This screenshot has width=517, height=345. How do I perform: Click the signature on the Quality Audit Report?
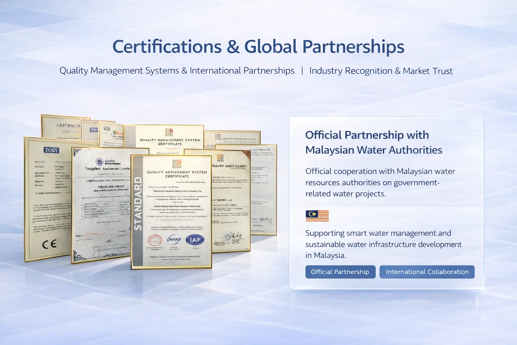[237, 236]
